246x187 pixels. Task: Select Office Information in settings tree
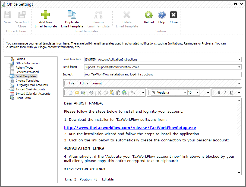point(27,63)
